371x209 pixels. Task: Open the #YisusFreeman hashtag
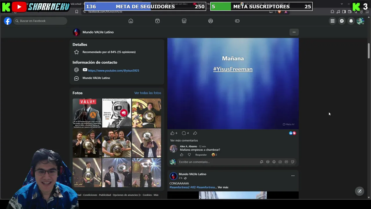point(233,69)
